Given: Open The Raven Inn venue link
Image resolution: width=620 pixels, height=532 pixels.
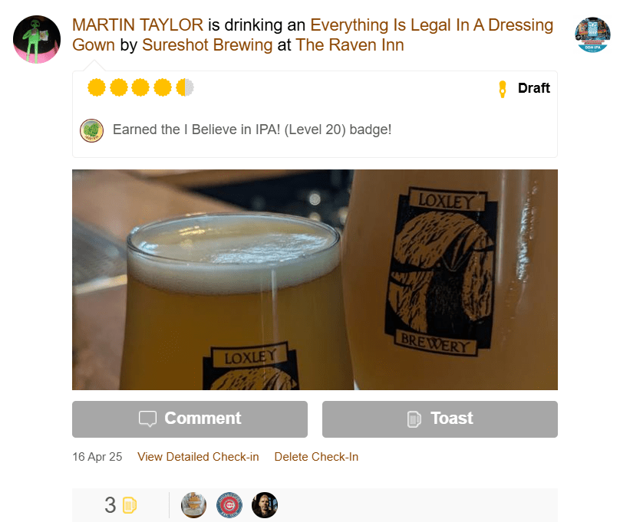Looking at the screenshot, I should coord(350,45).
